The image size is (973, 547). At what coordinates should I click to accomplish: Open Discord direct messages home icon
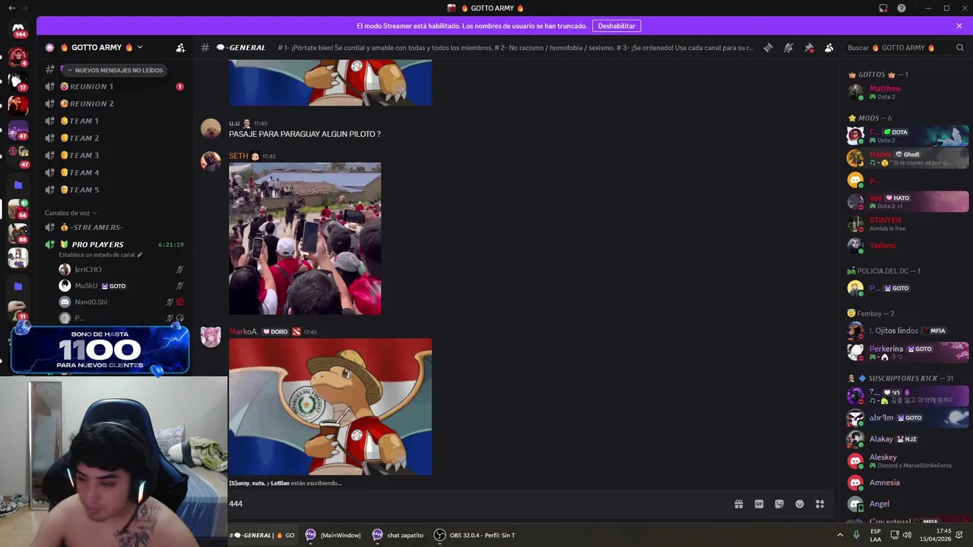pos(19,29)
